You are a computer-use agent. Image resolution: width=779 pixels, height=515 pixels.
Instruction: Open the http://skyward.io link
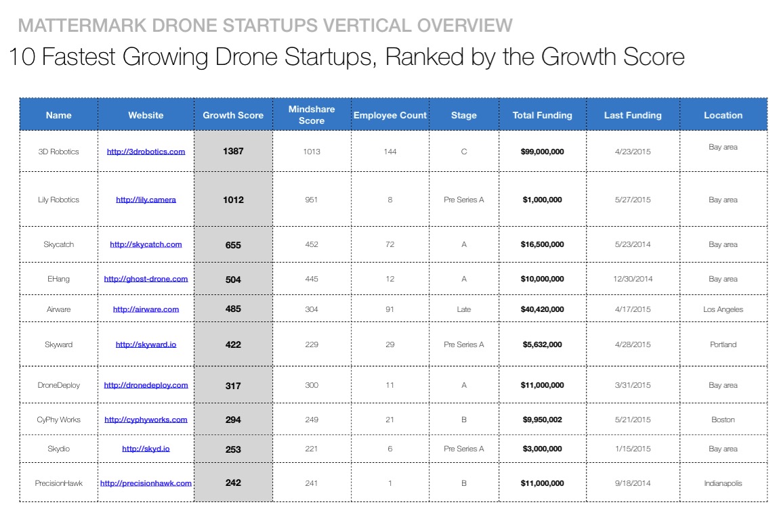(146, 344)
